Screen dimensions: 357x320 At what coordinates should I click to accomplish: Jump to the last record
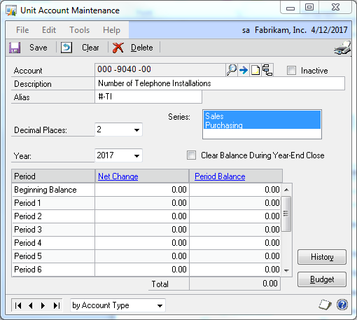click(x=57, y=305)
